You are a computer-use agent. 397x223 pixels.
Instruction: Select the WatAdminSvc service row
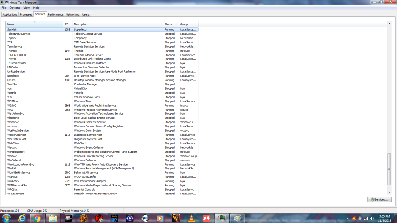coord(102,114)
